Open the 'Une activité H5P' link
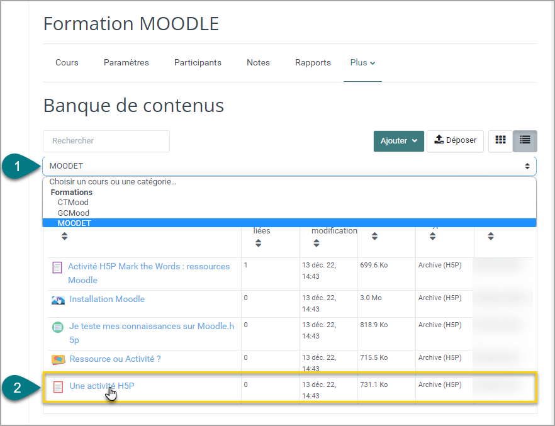 tap(102, 386)
